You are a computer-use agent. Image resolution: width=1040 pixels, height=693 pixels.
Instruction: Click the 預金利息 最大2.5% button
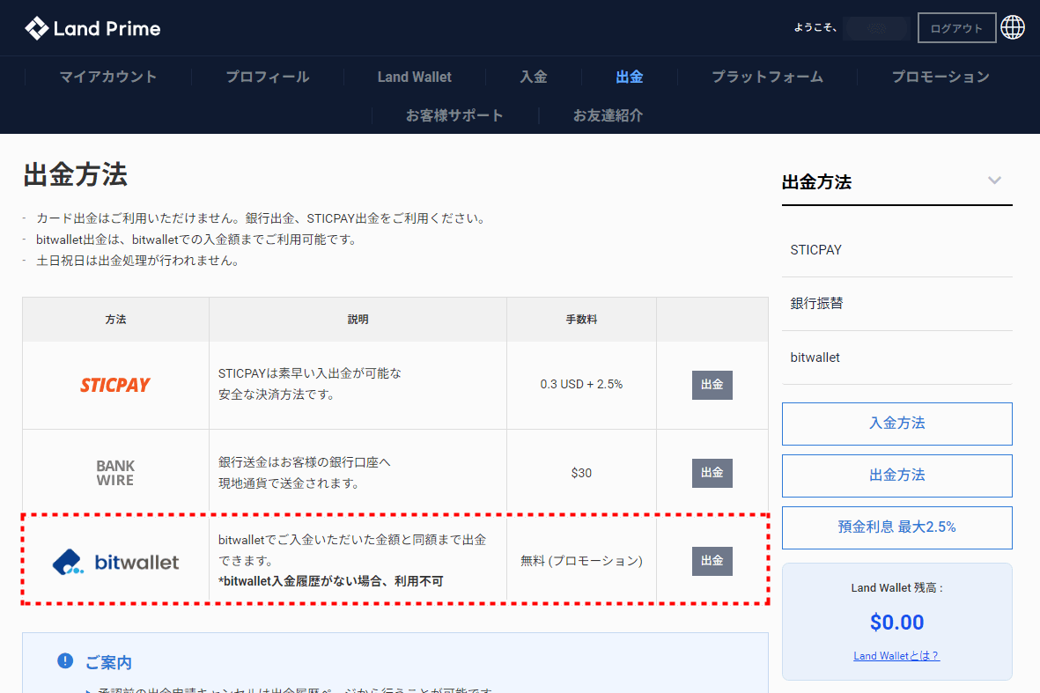896,527
